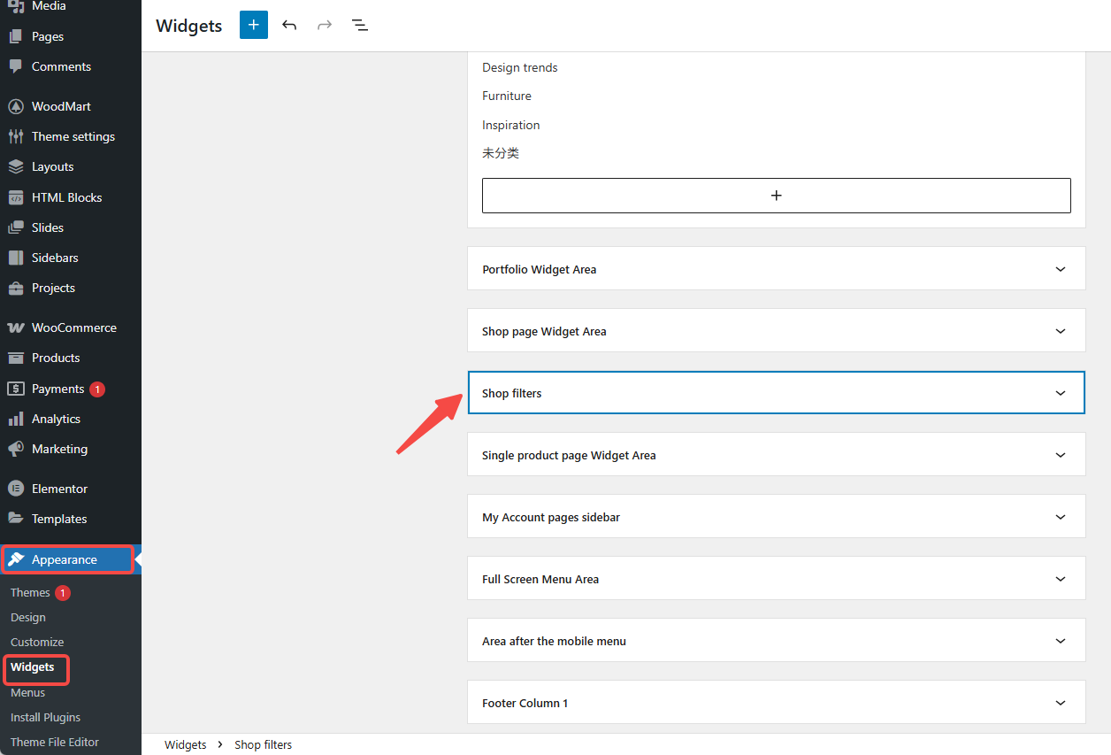Image resolution: width=1111 pixels, height=755 pixels.
Task: Open the Payments menu item
Action: click(57, 389)
